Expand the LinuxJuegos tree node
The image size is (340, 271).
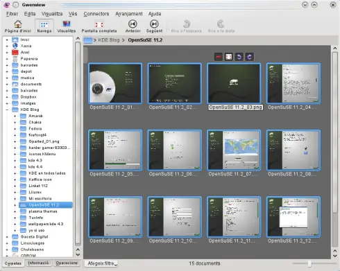click(x=7, y=243)
